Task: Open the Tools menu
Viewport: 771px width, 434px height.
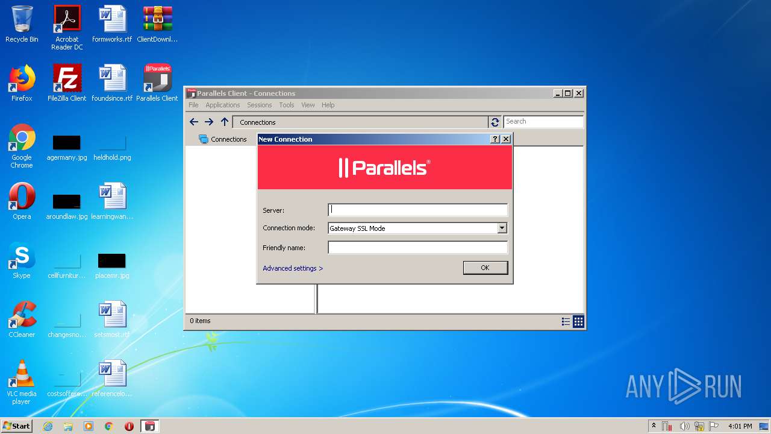Action: (287, 105)
